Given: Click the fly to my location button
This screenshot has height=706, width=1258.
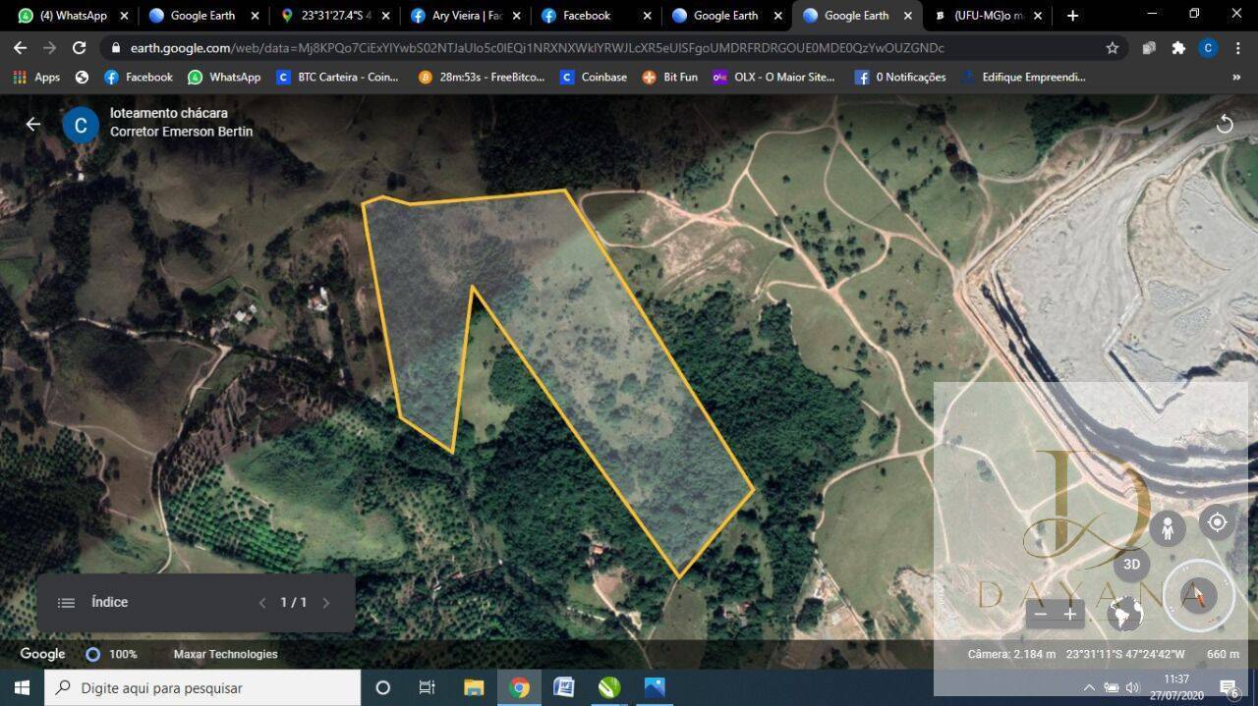Looking at the screenshot, I should coord(1217,522).
